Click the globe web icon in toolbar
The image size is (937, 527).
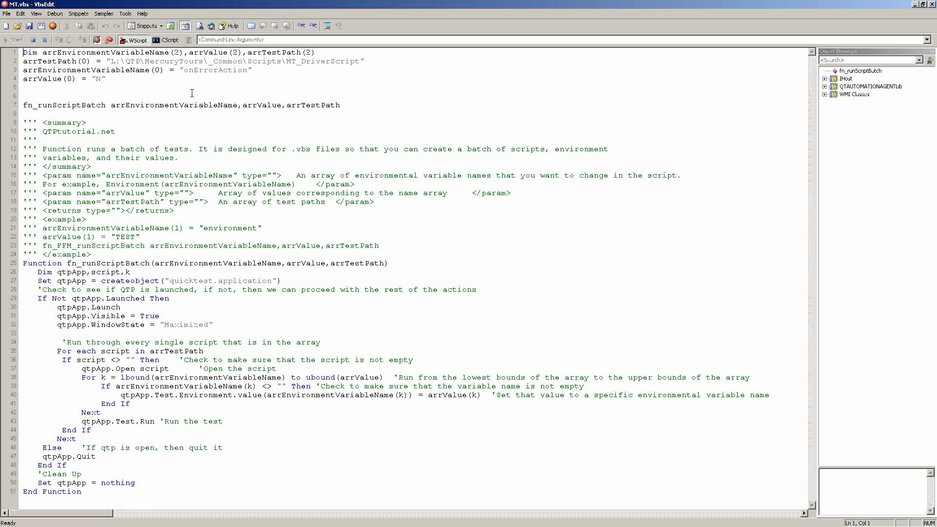(x=211, y=26)
